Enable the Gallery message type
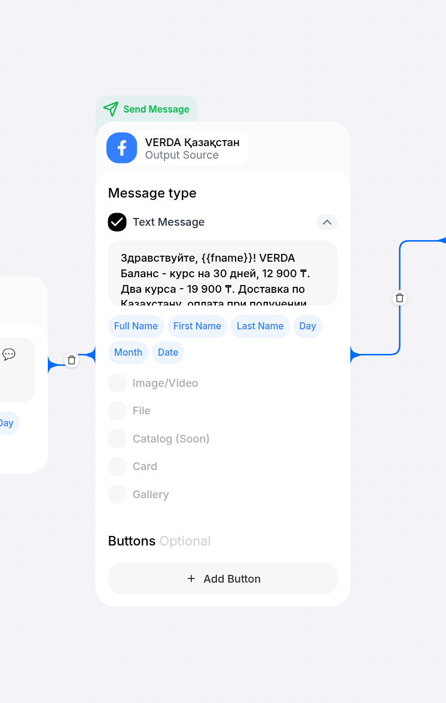This screenshot has width=446, height=703. pyautogui.click(x=117, y=495)
